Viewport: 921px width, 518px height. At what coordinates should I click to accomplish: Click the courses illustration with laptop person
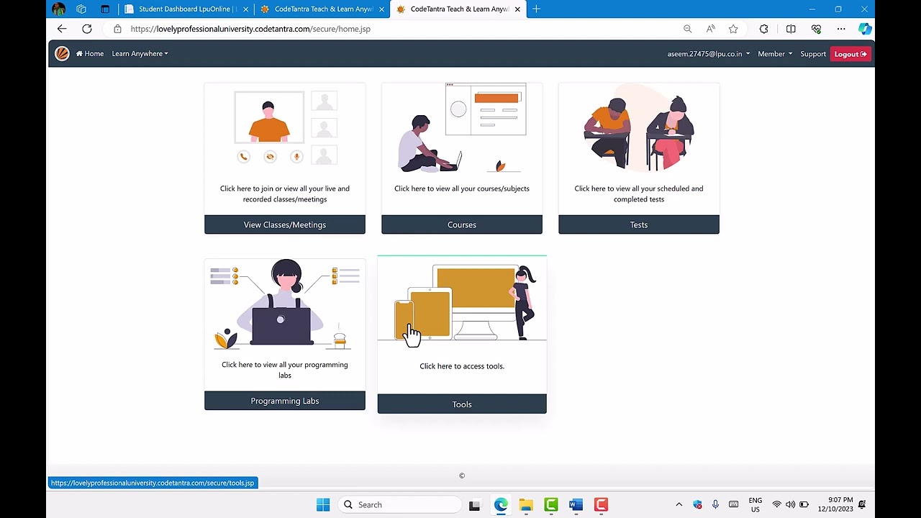(x=462, y=128)
